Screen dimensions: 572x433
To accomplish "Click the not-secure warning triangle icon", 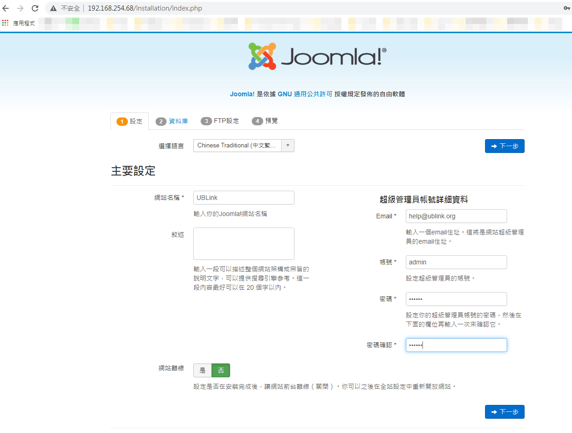I will pos(53,8).
